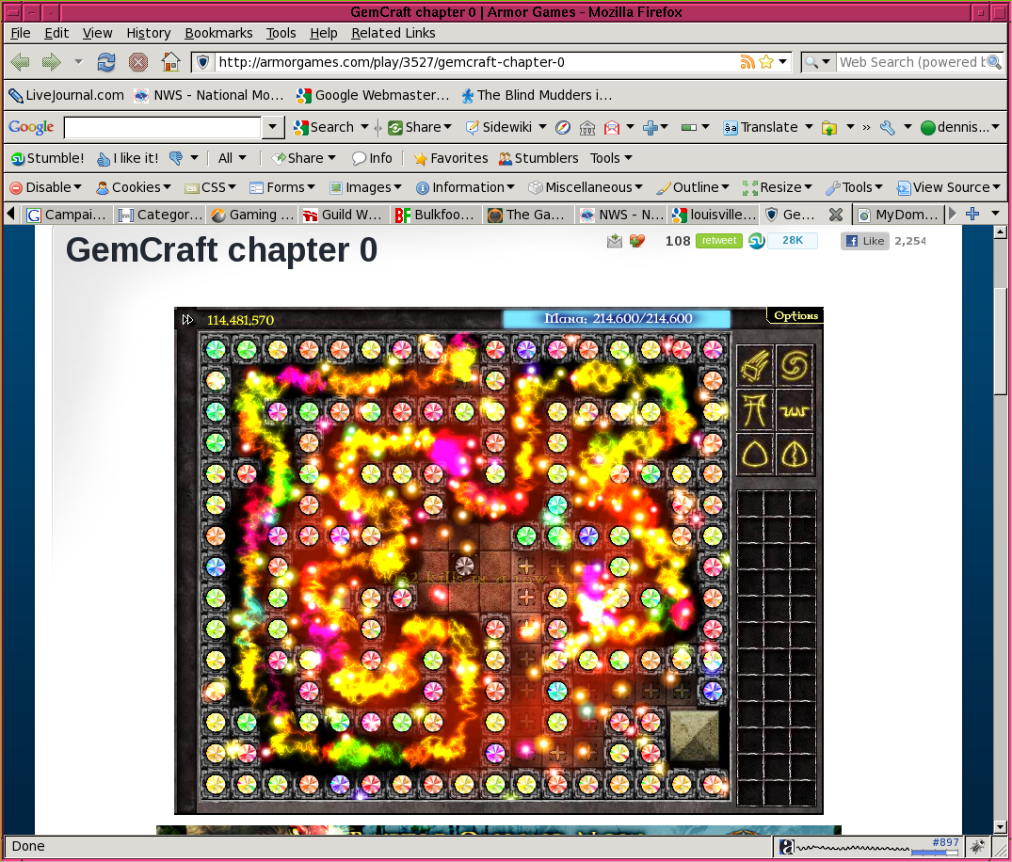This screenshot has height=862, width=1012.
Task: Click the spiral mana pool spell icon
Action: [x=795, y=365]
